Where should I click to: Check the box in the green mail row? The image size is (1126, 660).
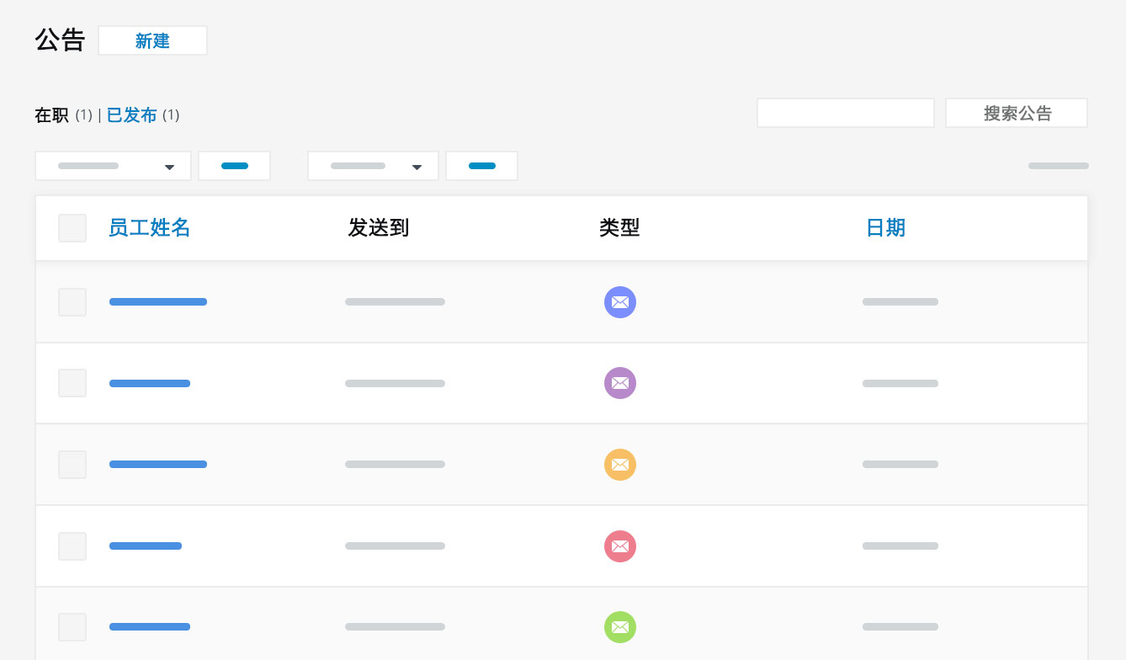click(x=72, y=627)
